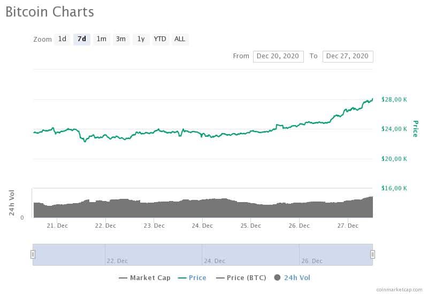Switch zoom to 1m
The width and height of the screenshot is (428, 294).
(x=101, y=39)
